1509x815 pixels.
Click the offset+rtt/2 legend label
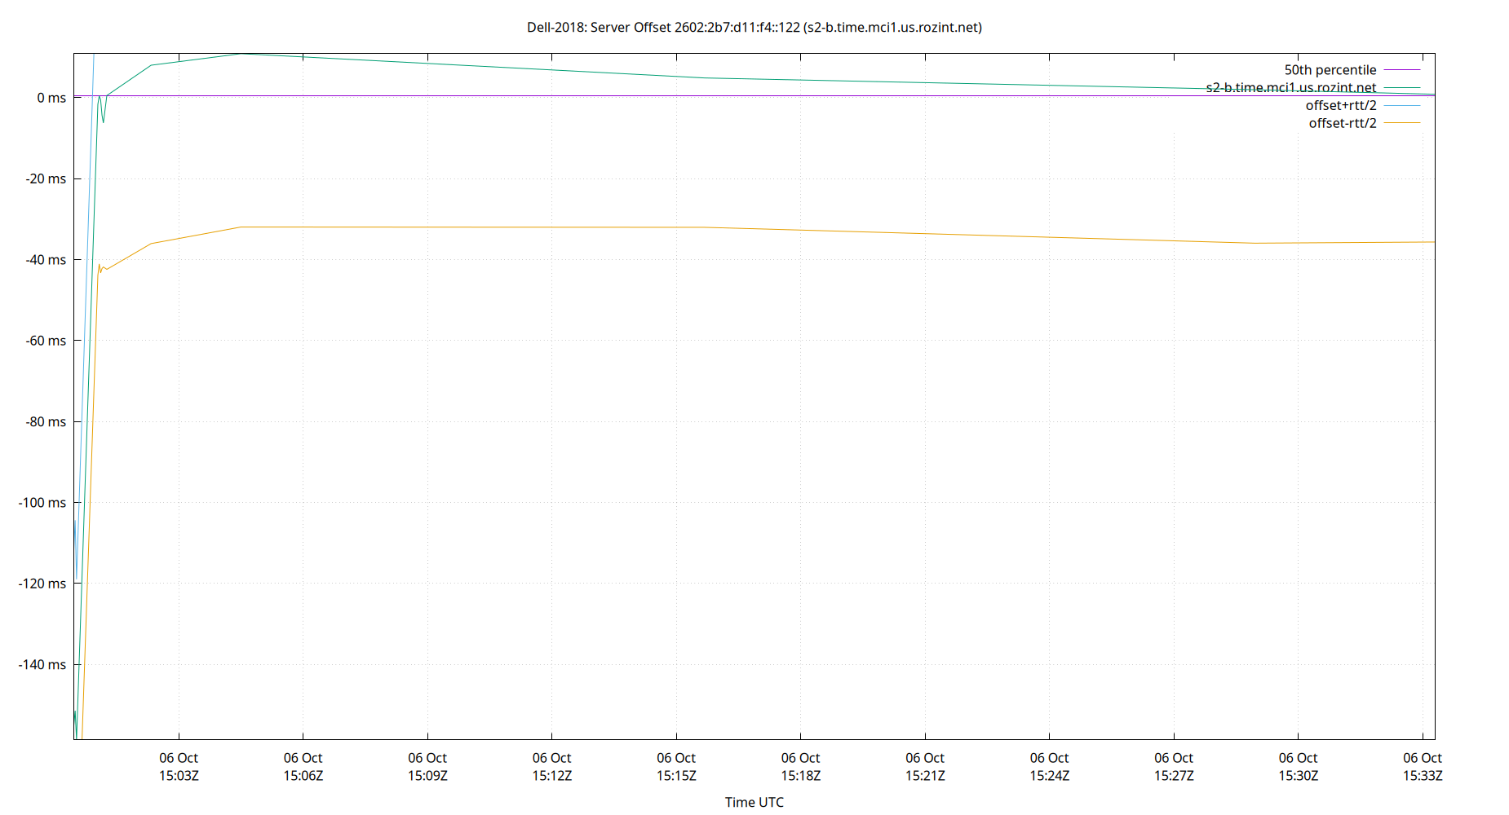[x=1341, y=105]
